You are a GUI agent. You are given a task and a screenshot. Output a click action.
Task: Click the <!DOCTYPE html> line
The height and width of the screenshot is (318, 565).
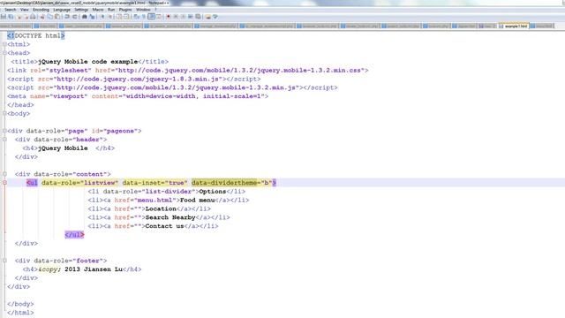pyautogui.click(x=36, y=35)
